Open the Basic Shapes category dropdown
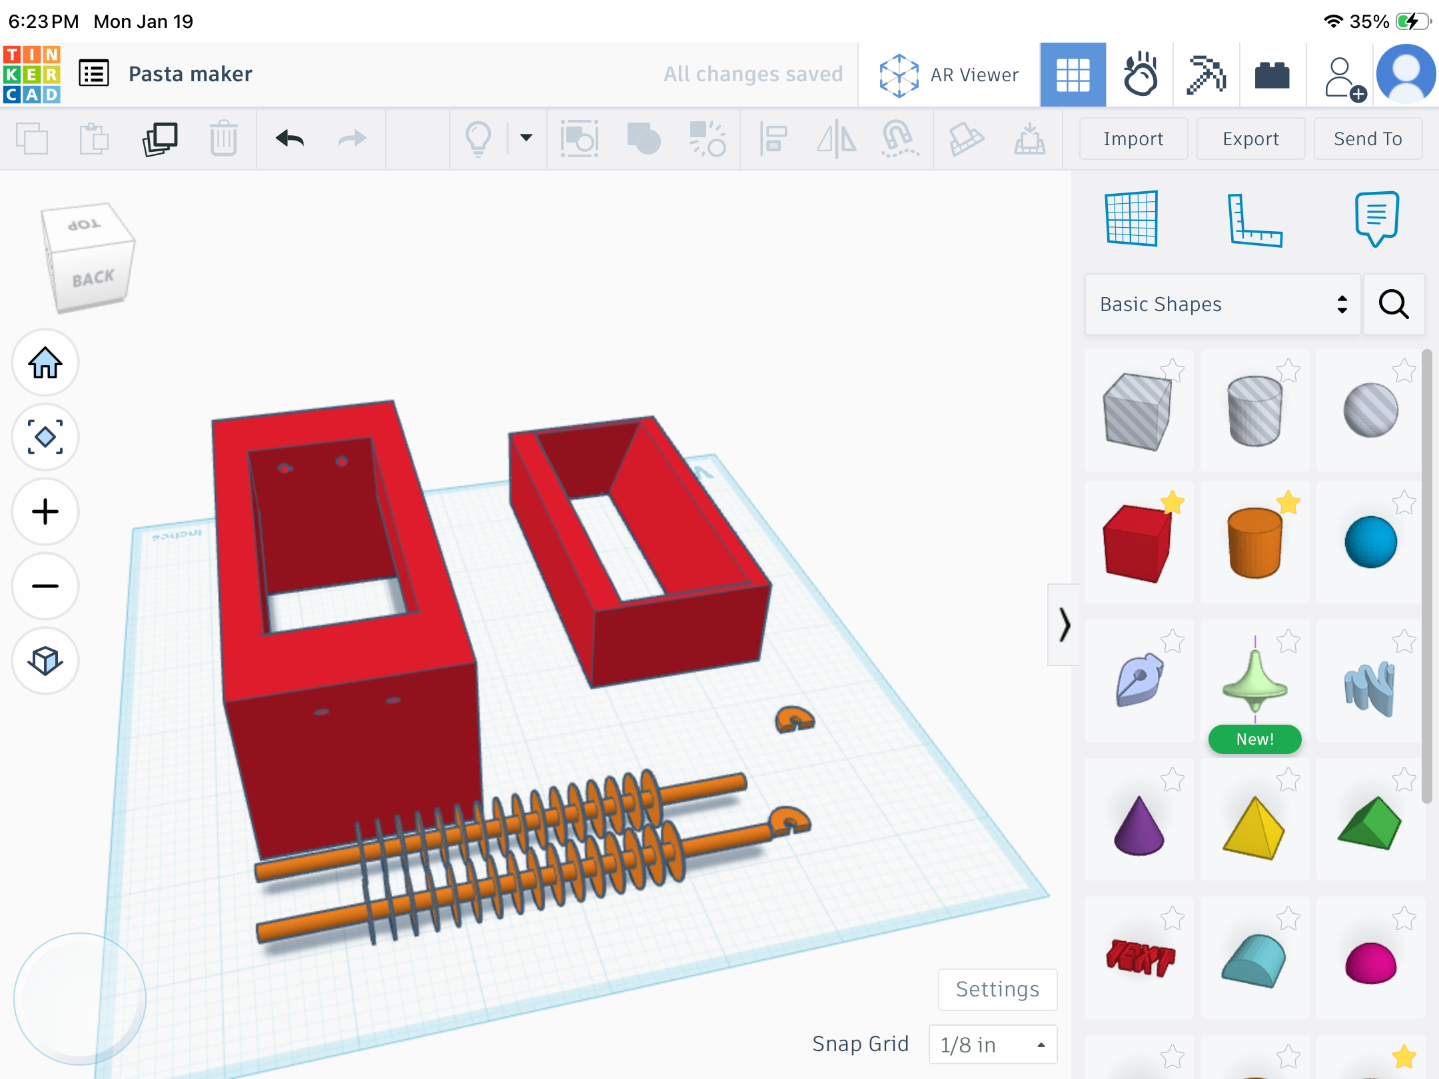This screenshot has height=1079, width=1439. tap(1222, 304)
